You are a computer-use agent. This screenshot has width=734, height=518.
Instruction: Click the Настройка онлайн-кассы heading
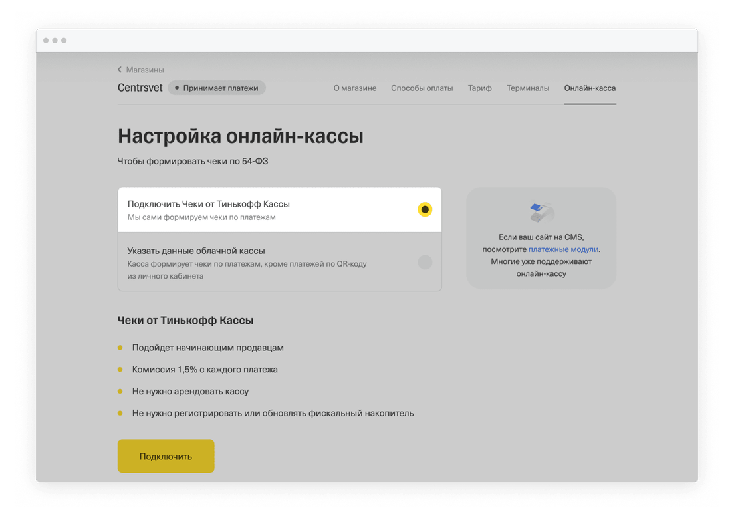point(241,136)
